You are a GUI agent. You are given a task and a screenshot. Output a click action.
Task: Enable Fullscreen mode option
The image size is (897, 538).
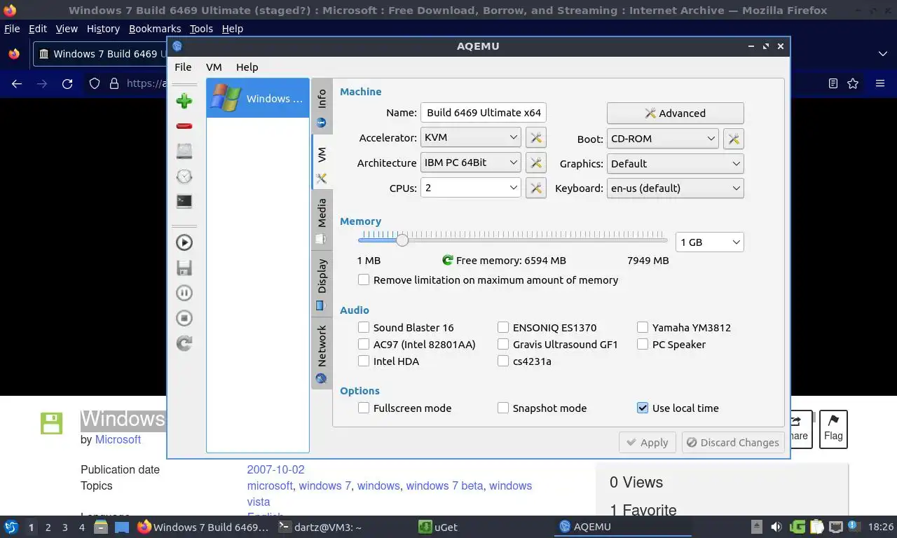pyautogui.click(x=364, y=408)
